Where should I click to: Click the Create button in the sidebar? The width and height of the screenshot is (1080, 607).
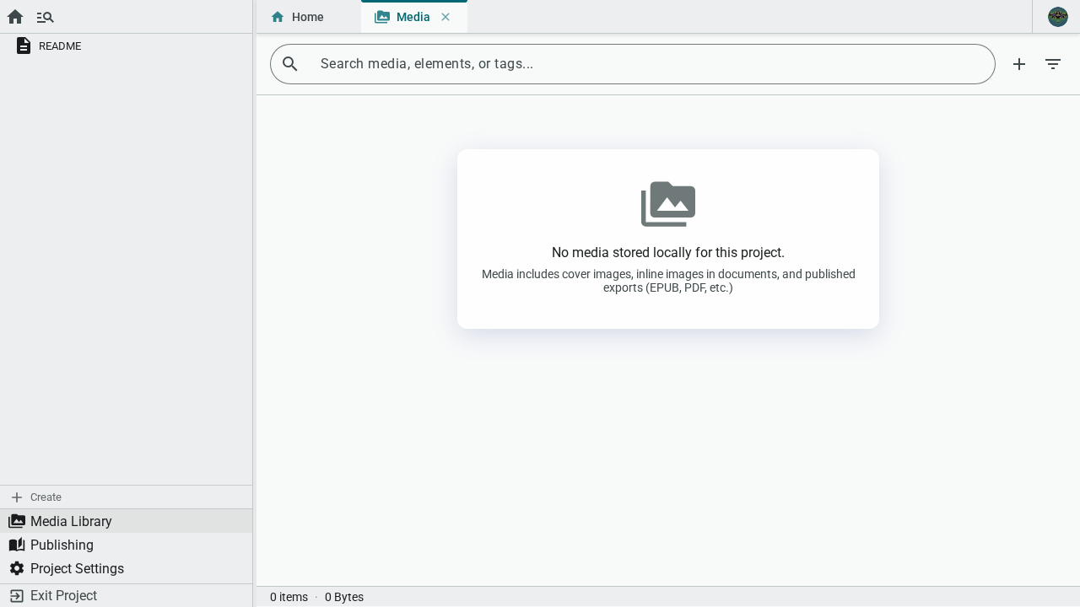pyautogui.click(x=127, y=497)
